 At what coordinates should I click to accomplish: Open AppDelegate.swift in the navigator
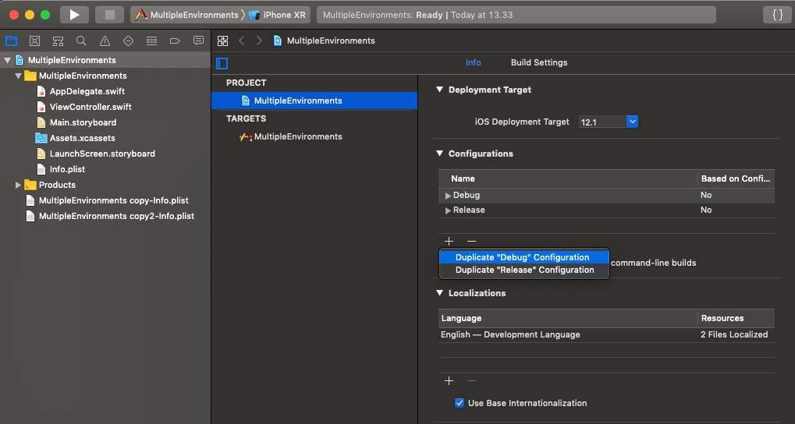click(x=87, y=91)
